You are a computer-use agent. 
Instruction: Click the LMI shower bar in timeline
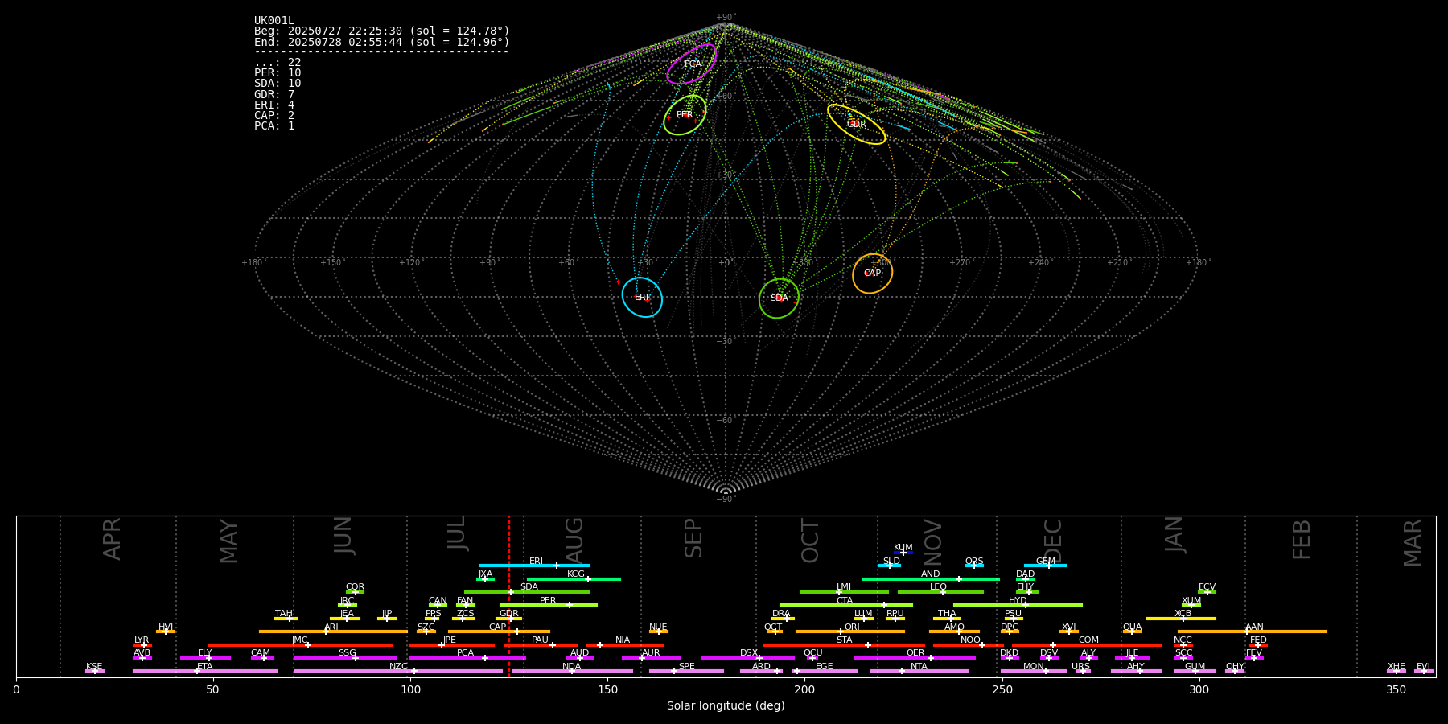click(x=844, y=592)
